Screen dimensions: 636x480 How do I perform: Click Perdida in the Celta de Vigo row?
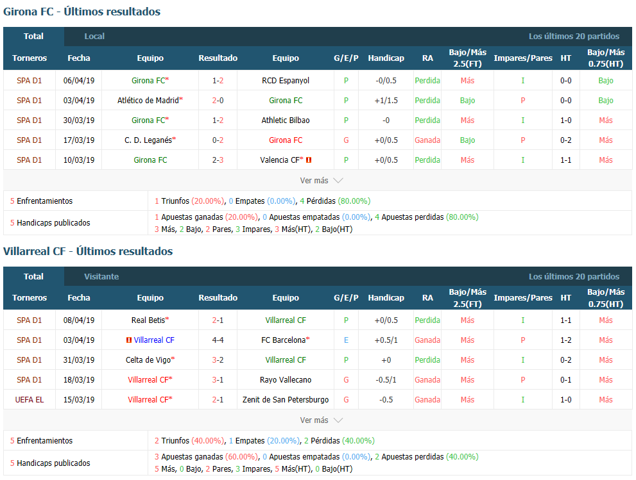pos(427,360)
